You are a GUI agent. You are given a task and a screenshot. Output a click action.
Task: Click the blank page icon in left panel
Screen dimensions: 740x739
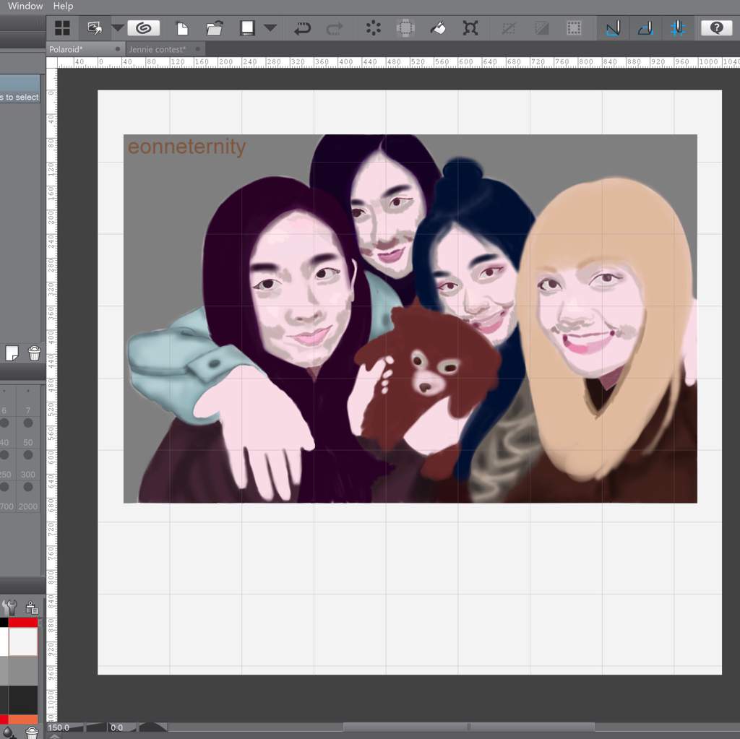point(12,353)
